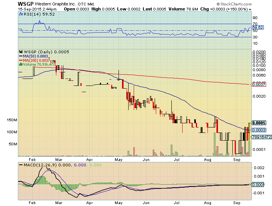Click the MA(50) 0.0003 legend entry
Viewport: 272px width, 206px height.
pos(33,56)
